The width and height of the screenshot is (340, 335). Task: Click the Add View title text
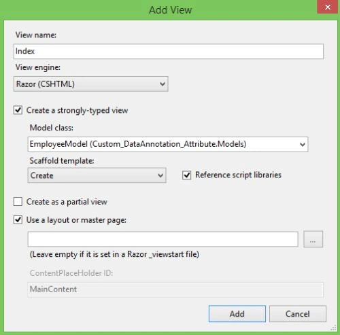tap(171, 10)
